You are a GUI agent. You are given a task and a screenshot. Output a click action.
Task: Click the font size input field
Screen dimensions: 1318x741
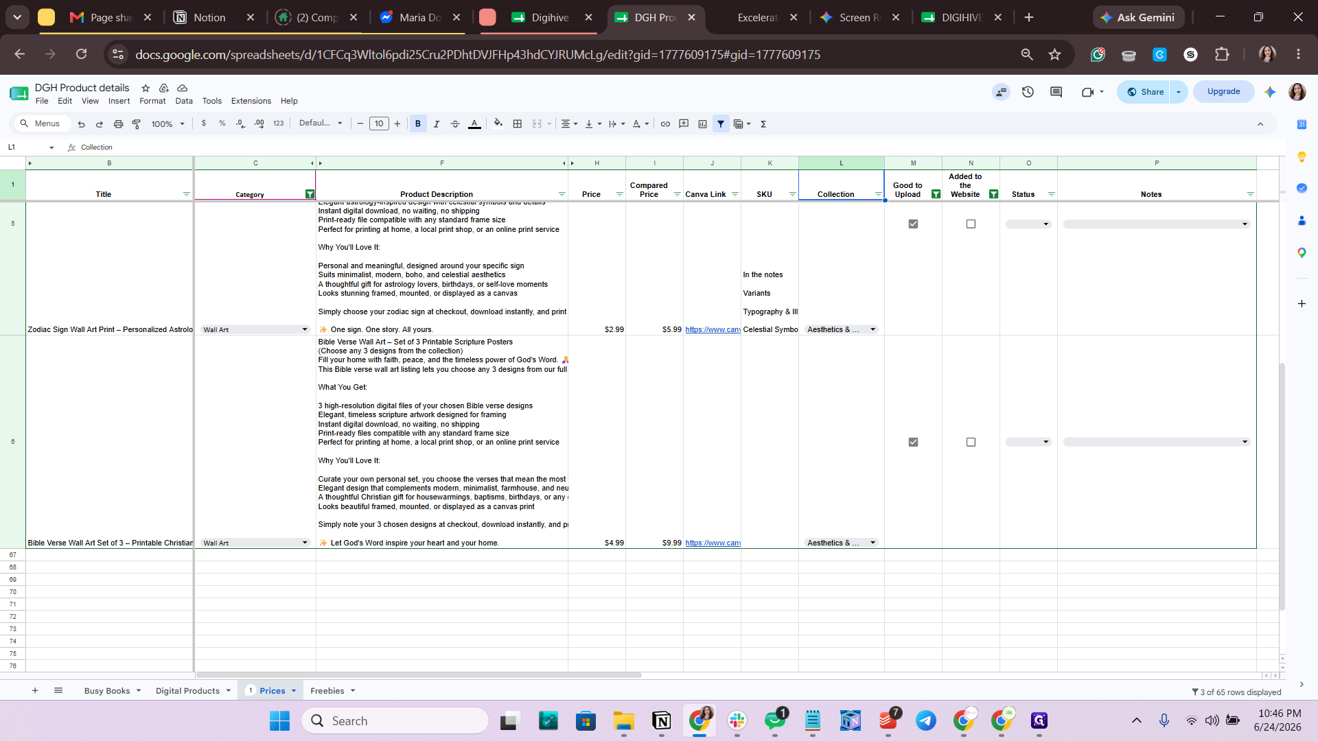click(379, 123)
